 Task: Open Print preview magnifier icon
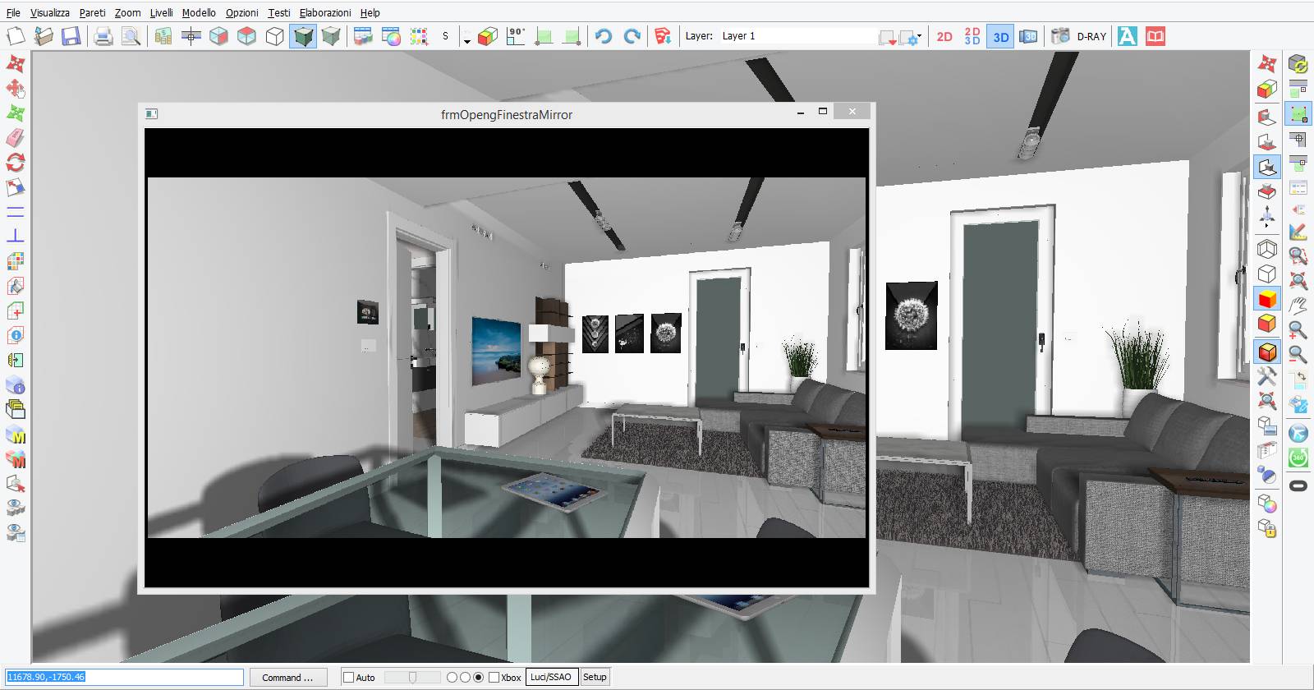[130, 36]
